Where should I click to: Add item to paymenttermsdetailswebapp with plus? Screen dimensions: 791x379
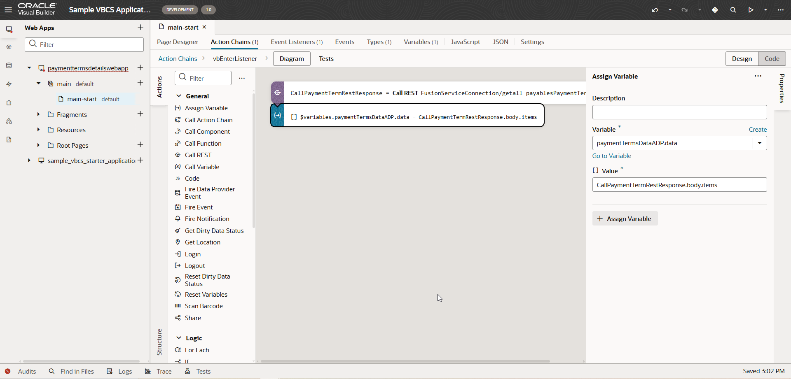pyautogui.click(x=140, y=67)
